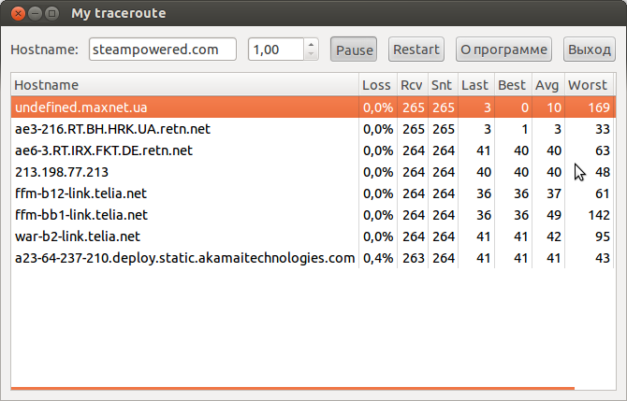Select the war-b2-link.telia.net row

coord(184,236)
